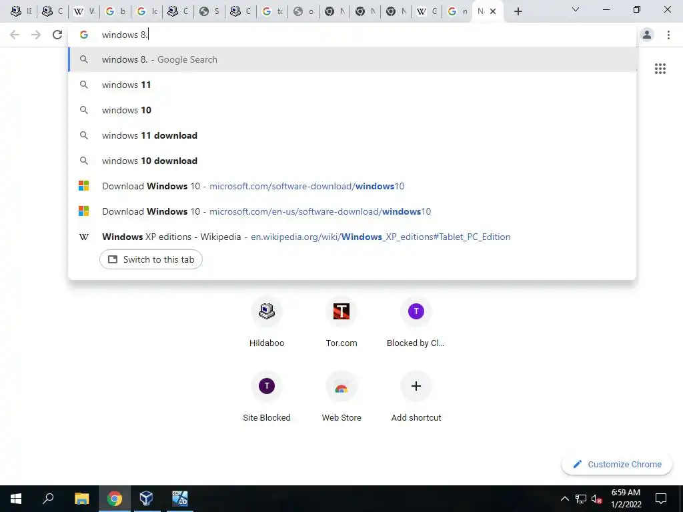Open microsoft.com/en-us/software-download/windows10 suggestion
683x512 pixels.
tap(352, 211)
